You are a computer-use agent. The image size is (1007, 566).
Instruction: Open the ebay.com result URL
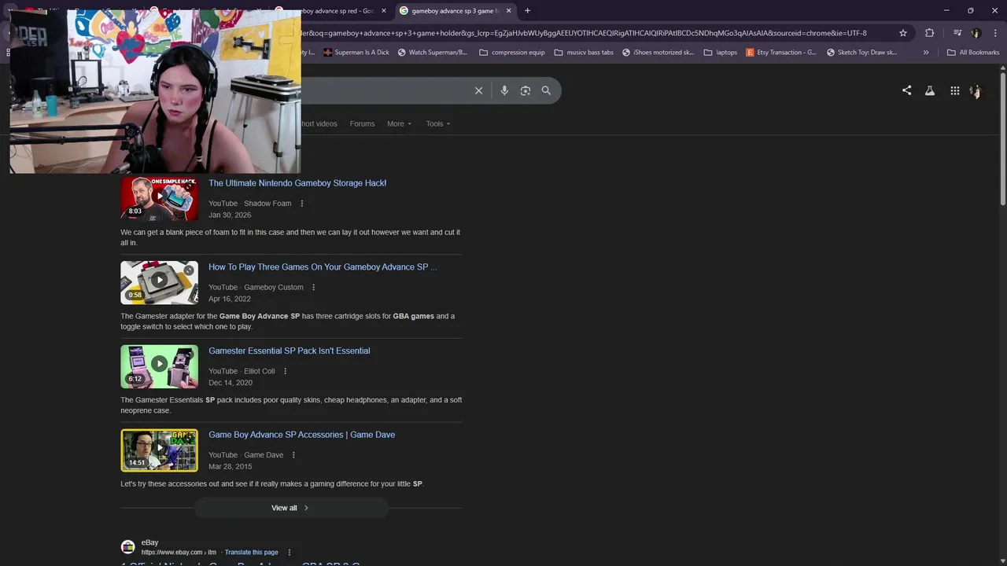(x=179, y=553)
